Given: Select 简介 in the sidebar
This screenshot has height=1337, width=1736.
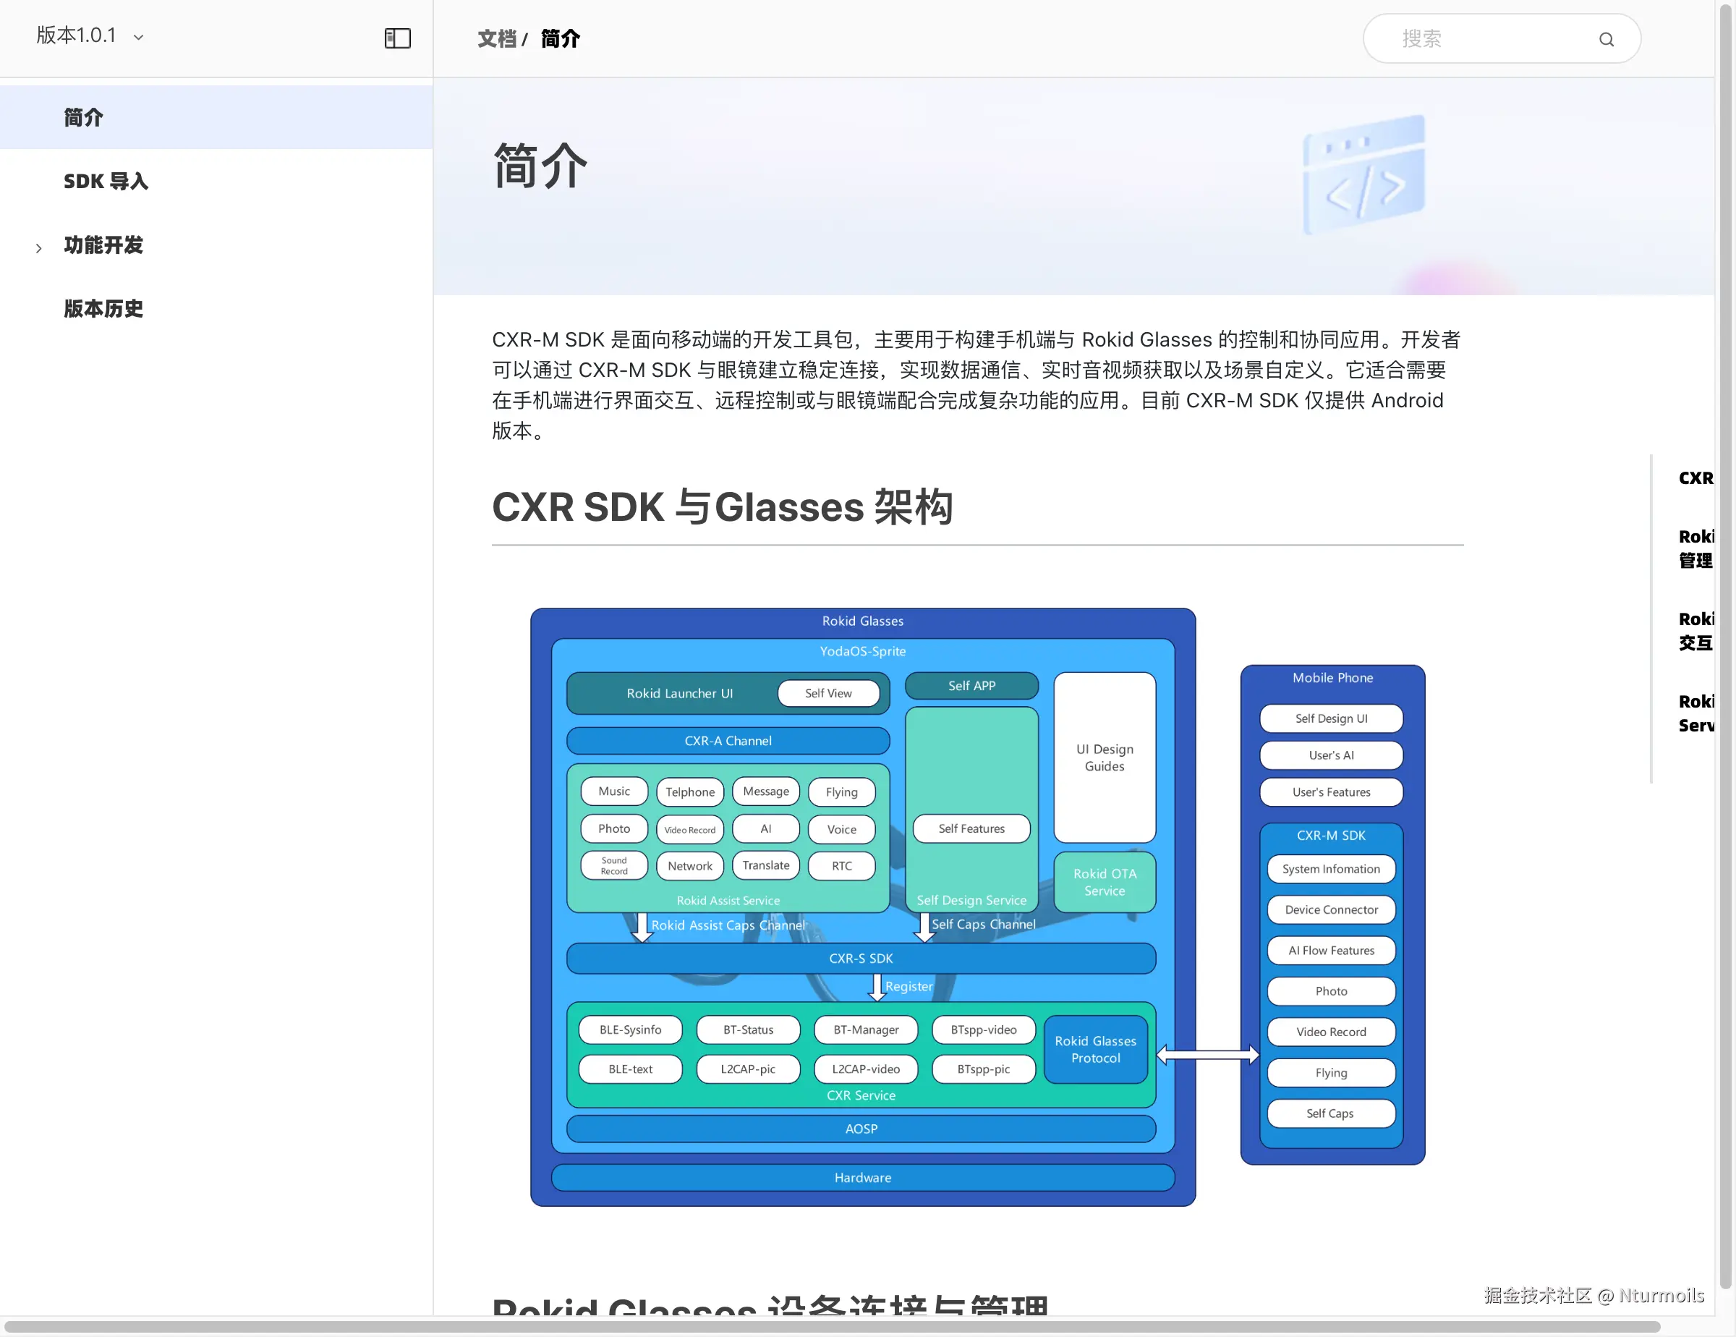Looking at the screenshot, I should click(x=83, y=118).
